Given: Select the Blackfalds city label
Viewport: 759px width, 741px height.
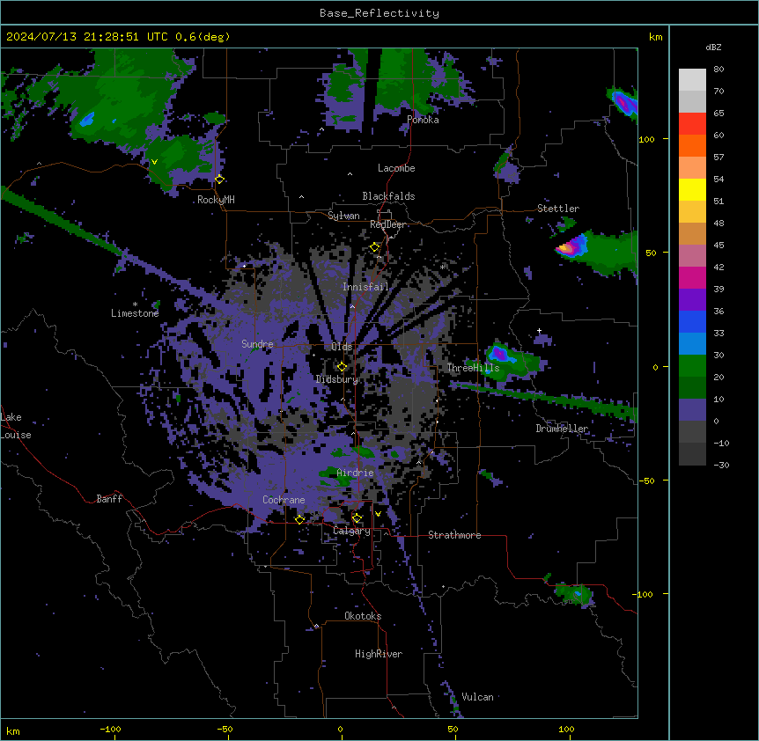Looking at the screenshot, I should (388, 196).
